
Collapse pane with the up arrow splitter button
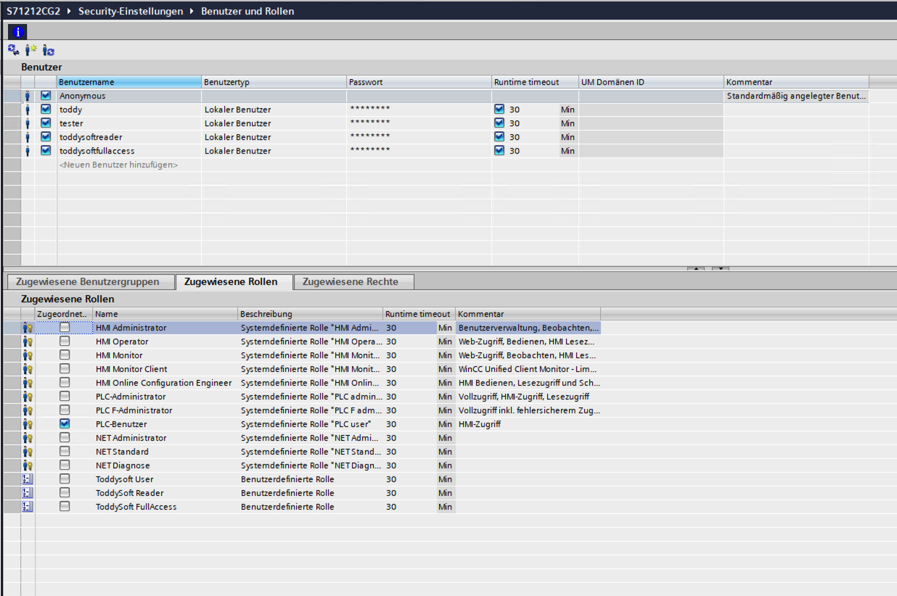tap(695, 268)
